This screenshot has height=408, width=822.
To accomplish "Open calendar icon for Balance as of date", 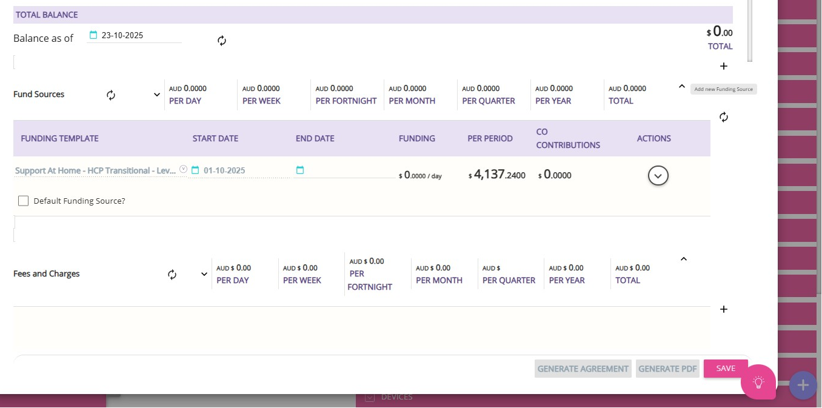I will point(93,35).
